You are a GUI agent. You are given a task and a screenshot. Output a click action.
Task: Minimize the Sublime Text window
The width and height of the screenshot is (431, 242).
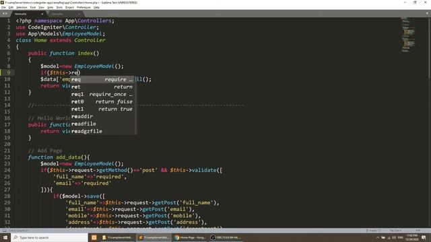(405, 2)
